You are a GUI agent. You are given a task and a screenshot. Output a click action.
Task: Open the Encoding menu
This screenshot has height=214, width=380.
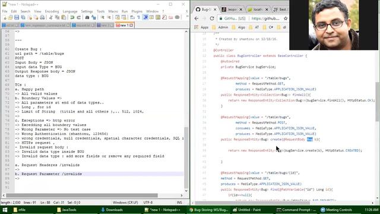click(x=52, y=11)
